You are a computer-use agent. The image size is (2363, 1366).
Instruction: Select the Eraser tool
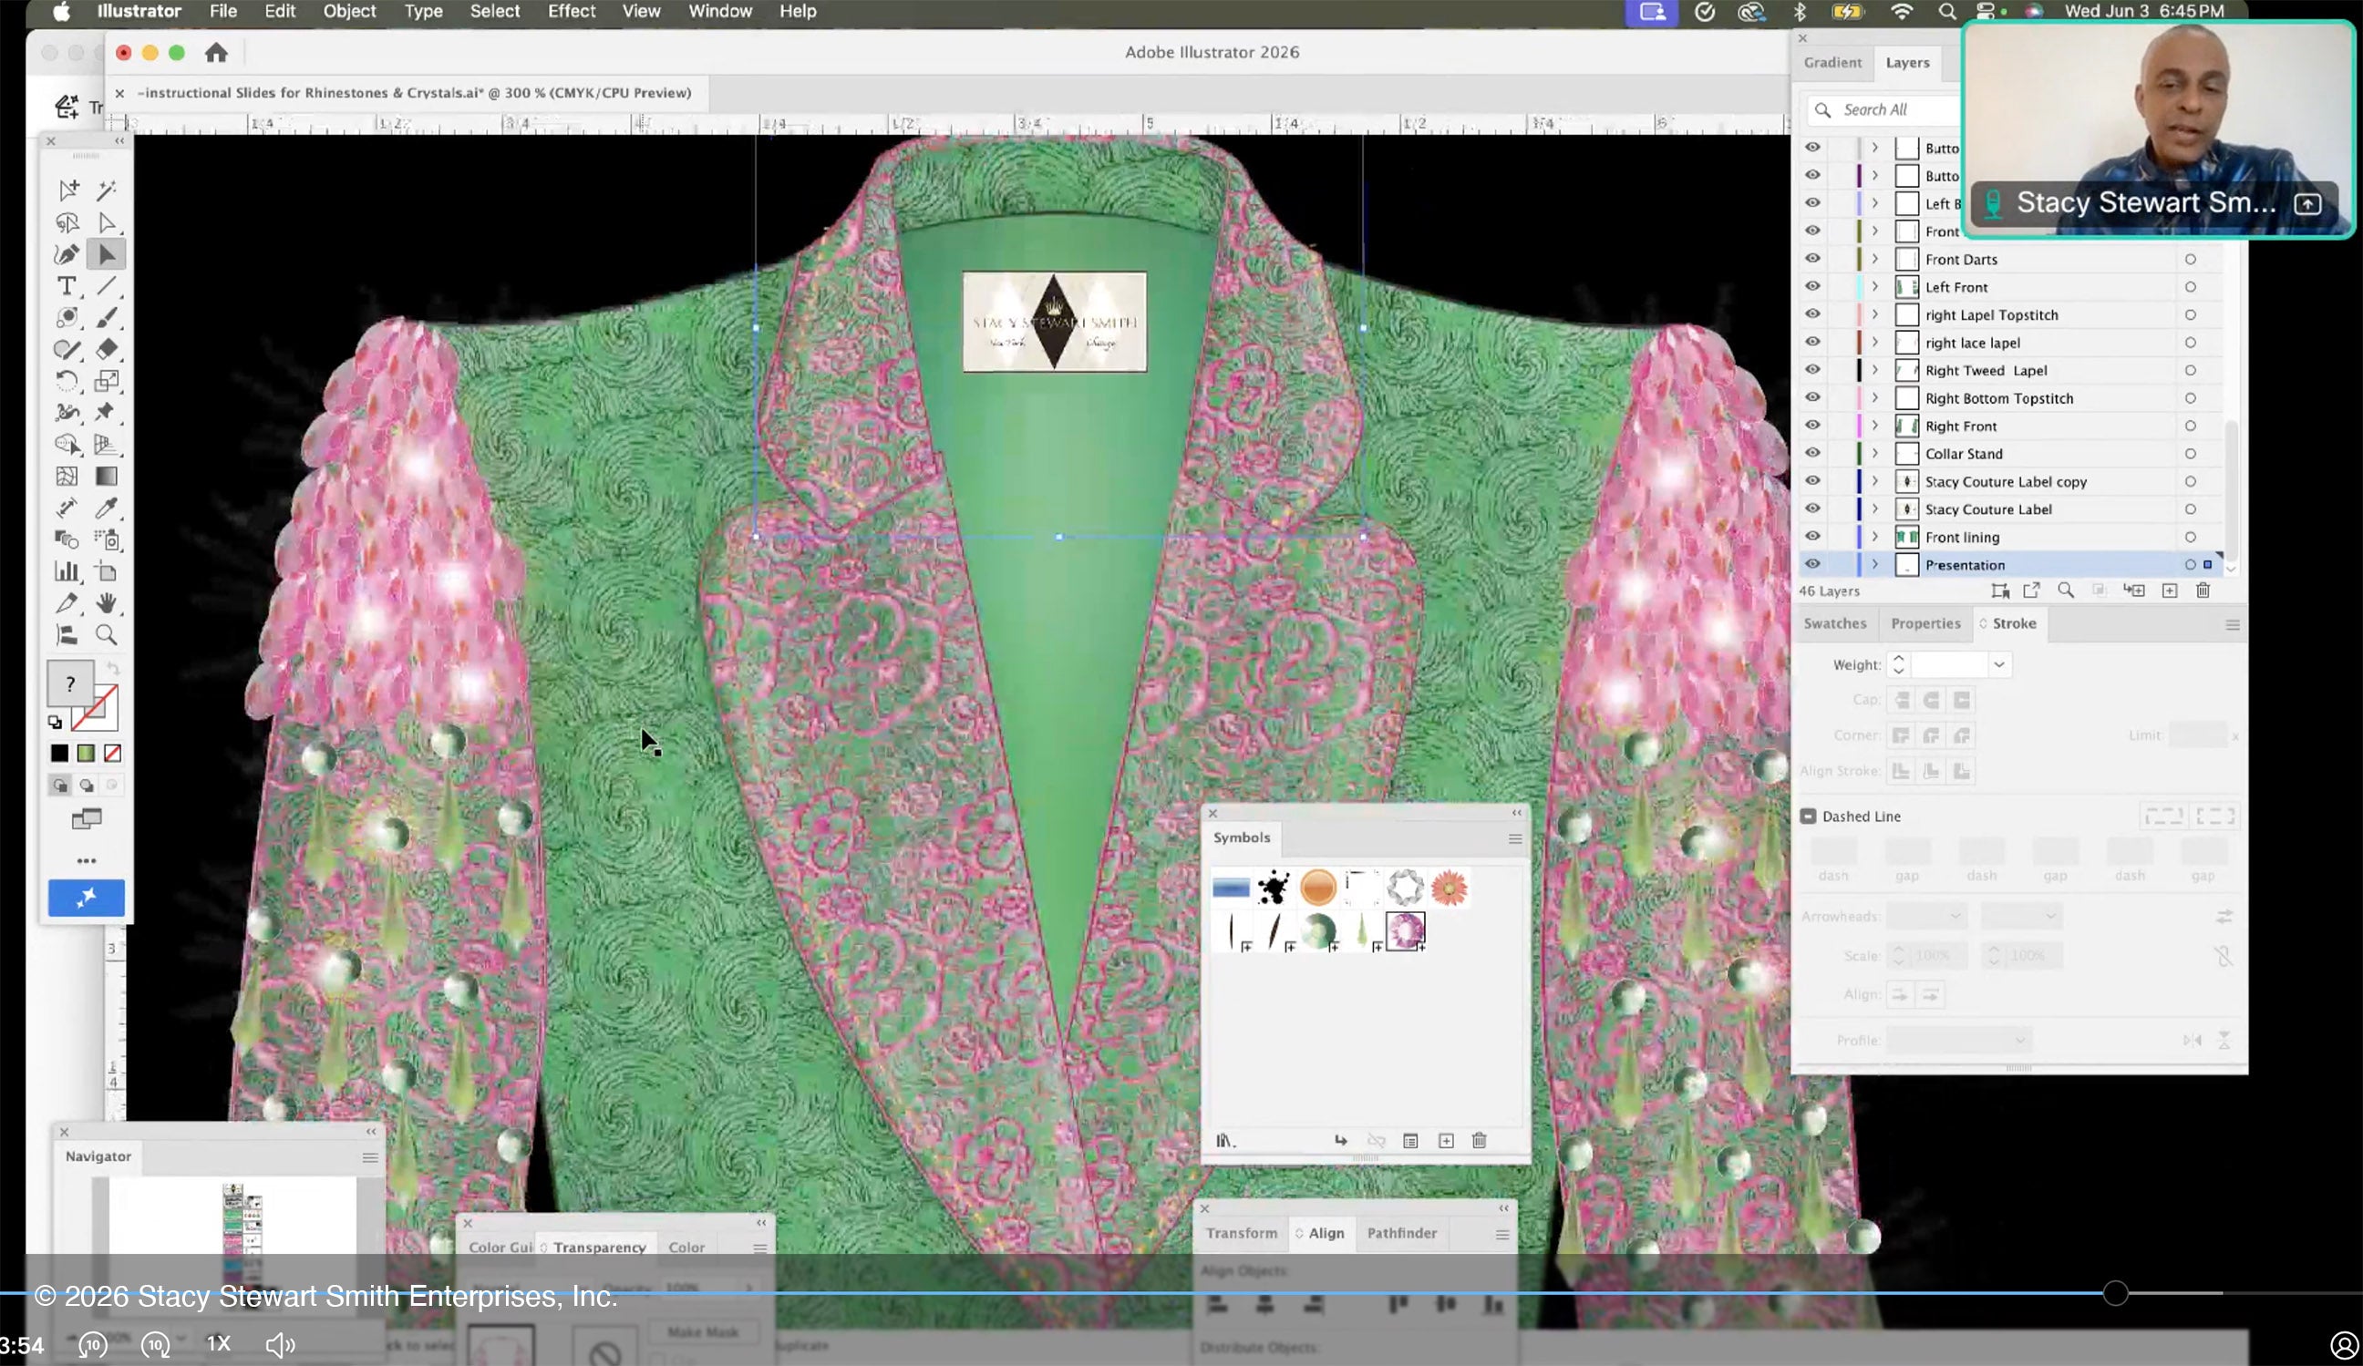click(106, 349)
